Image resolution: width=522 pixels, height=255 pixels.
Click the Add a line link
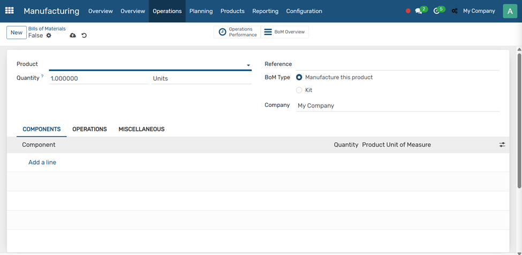coord(42,163)
